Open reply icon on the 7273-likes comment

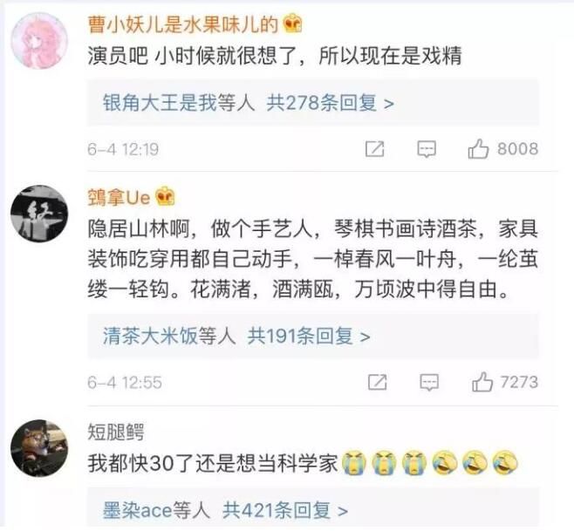point(429,383)
